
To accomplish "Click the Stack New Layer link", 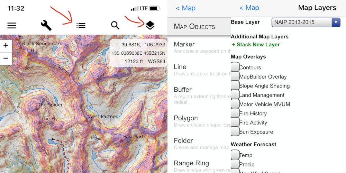I will [256, 45].
